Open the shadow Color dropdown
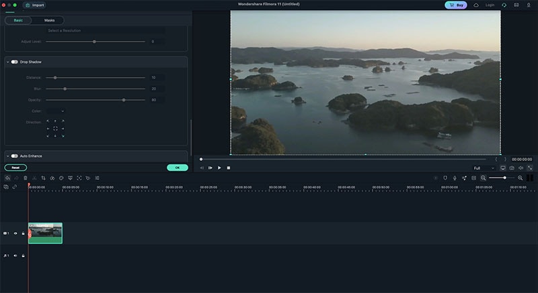The width and height of the screenshot is (538, 293). coord(55,111)
